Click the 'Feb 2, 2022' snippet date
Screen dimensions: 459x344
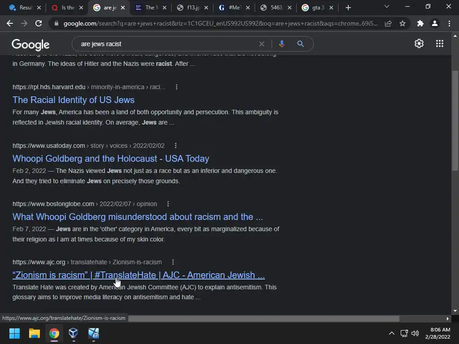29,171
